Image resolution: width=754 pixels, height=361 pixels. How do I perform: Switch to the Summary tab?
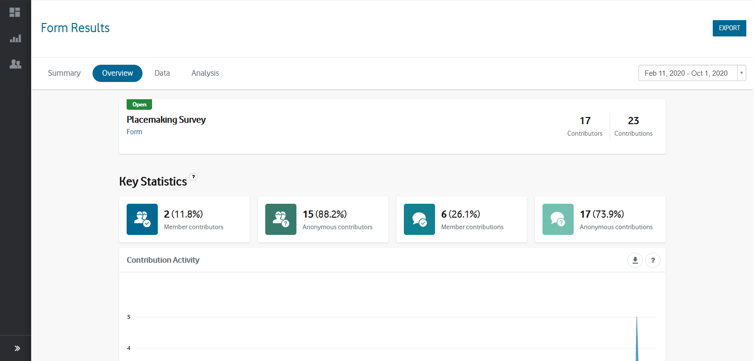64,73
